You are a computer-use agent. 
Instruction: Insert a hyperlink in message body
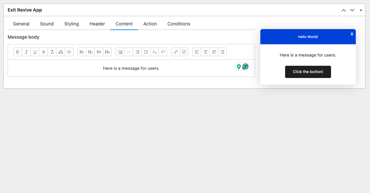pos(176,52)
